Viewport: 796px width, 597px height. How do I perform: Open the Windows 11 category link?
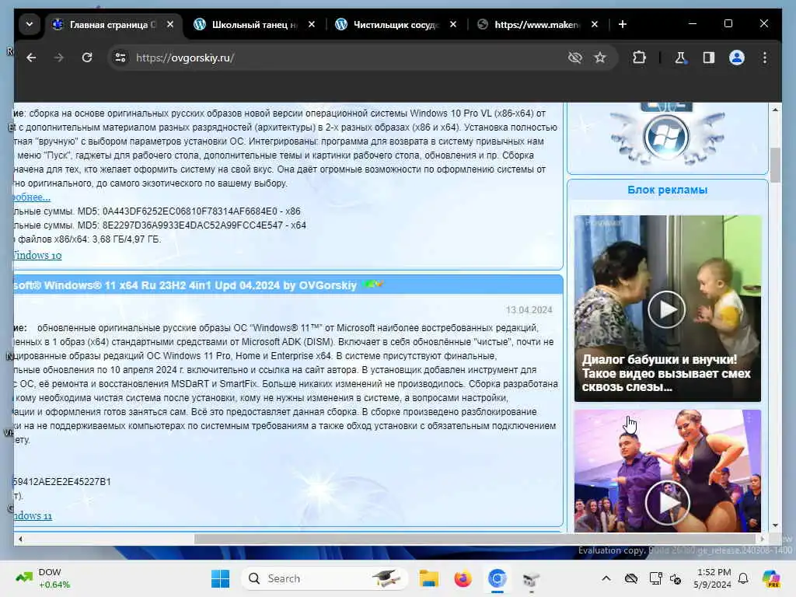pyautogui.click(x=33, y=516)
